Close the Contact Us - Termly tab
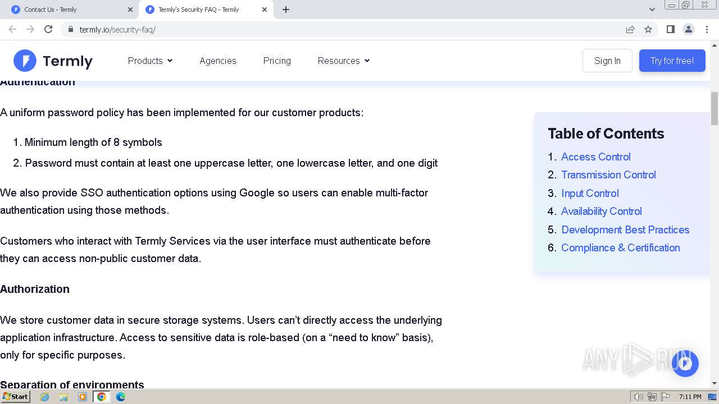Screen dimensions: 719x404 130,10
